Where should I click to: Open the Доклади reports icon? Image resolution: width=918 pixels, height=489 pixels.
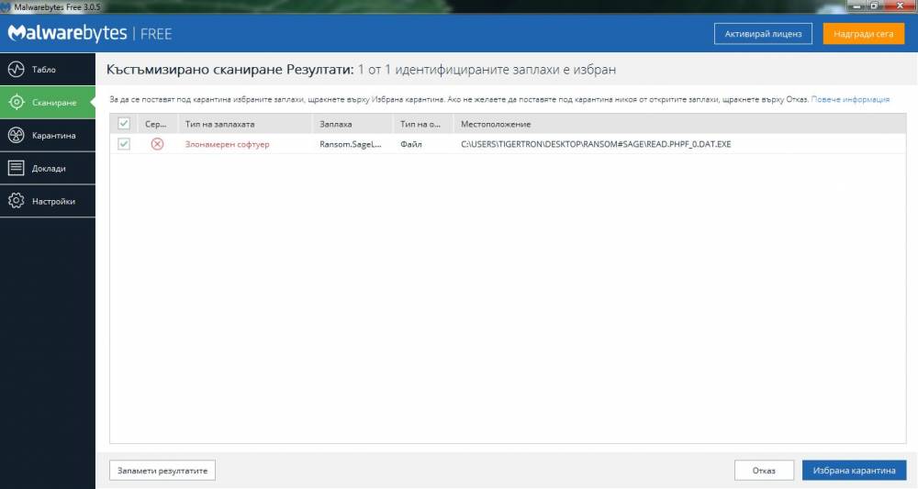tap(16, 168)
